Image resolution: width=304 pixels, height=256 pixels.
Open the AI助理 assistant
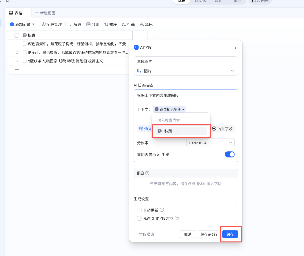click(260, 1)
